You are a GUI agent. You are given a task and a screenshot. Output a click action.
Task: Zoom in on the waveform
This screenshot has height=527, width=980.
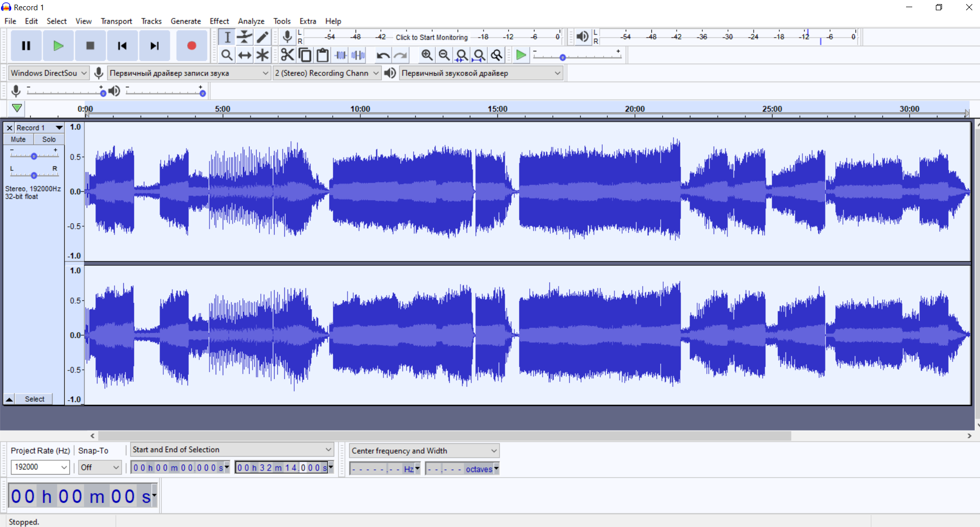427,55
